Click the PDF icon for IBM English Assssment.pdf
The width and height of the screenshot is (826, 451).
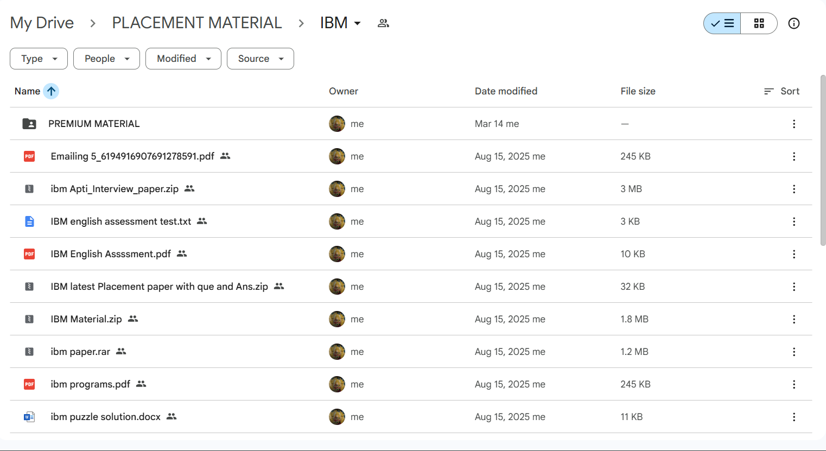tap(29, 254)
